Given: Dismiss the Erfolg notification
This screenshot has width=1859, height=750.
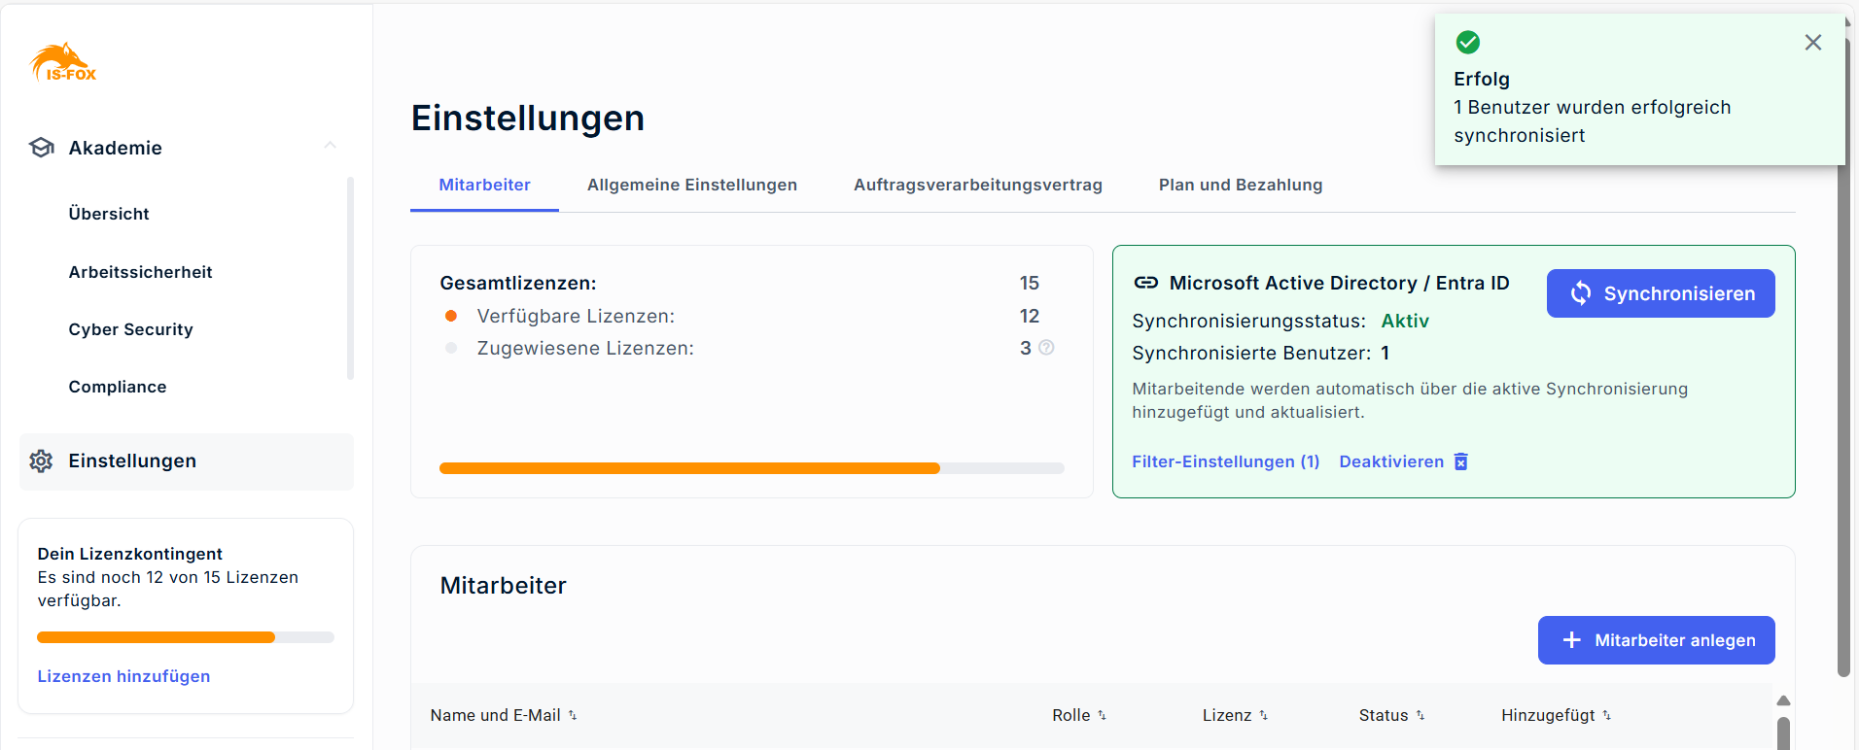Looking at the screenshot, I should pyautogui.click(x=1812, y=43).
